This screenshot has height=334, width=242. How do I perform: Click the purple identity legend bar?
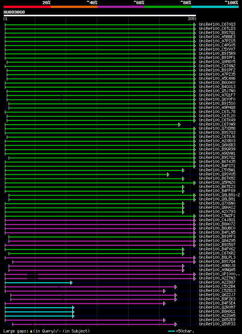coord(121,7)
